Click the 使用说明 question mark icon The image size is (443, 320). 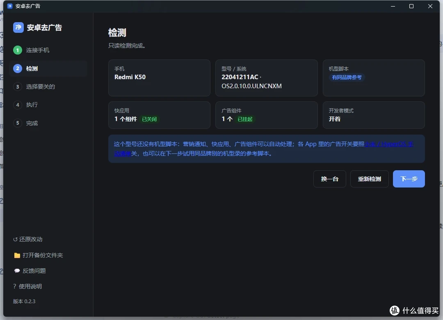pos(15,286)
